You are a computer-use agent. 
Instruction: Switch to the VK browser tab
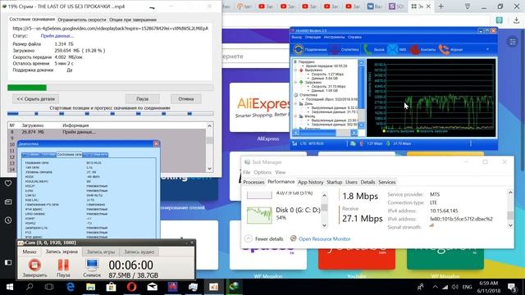pyautogui.click(x=375, y=7)
